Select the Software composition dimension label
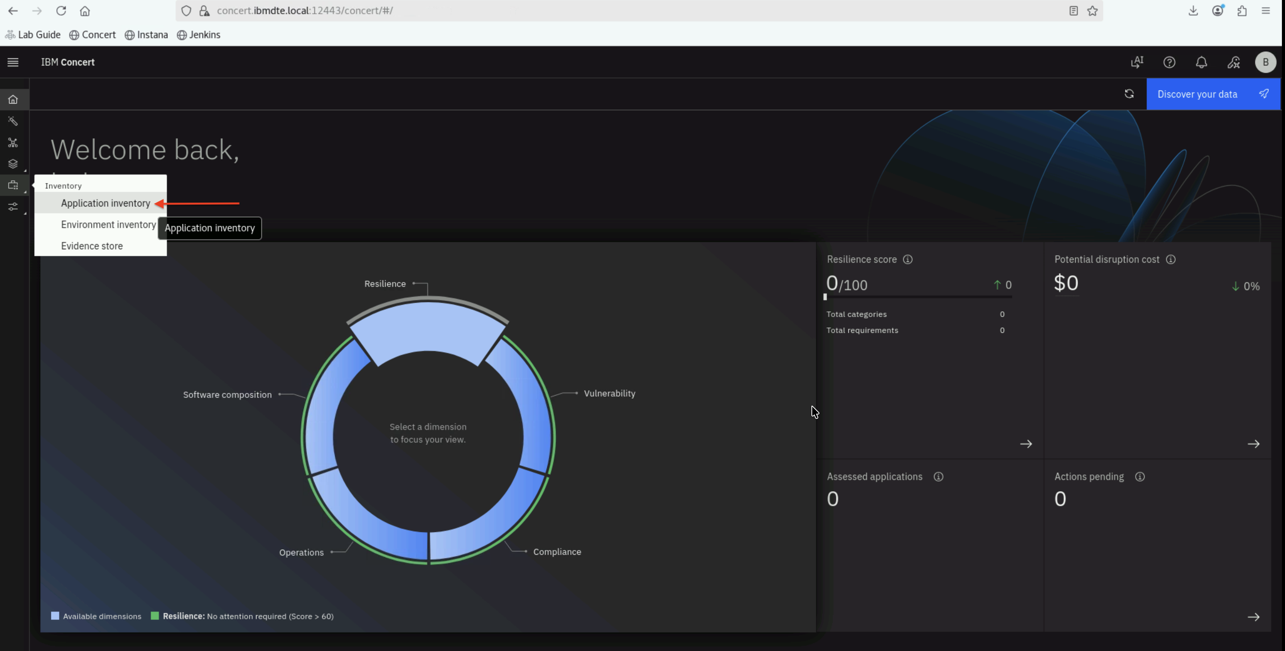Screen dimensions: 1285x651 tap(228, 395)
